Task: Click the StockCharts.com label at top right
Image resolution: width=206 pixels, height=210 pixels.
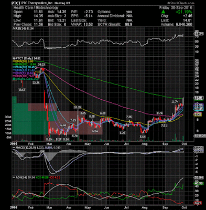Action: click(x=181, y=3)
